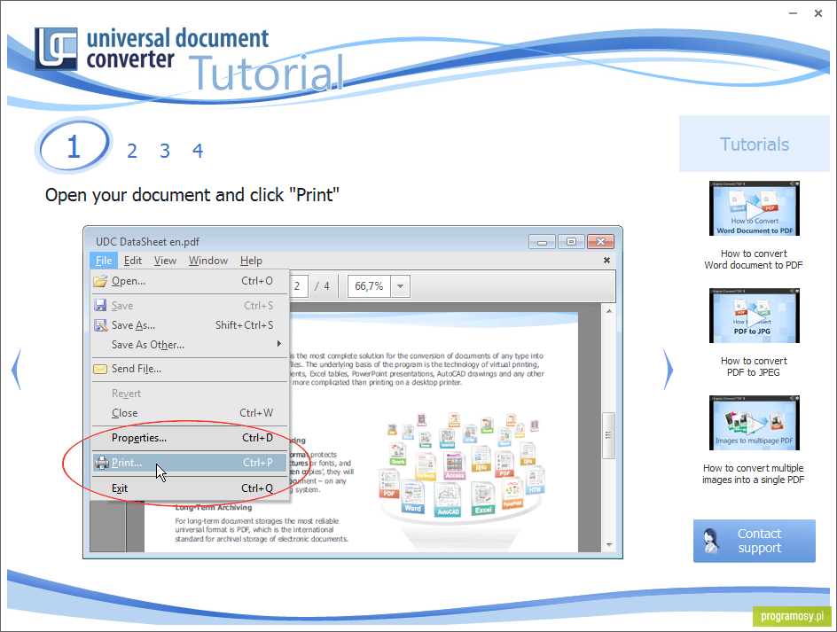Click 'How to convert multiple images' text
Screen dimensions: 837x632
pos(753,474)
